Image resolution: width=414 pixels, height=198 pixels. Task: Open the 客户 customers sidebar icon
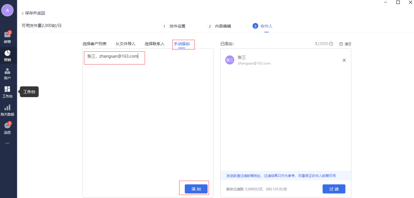tap(7, 73)
